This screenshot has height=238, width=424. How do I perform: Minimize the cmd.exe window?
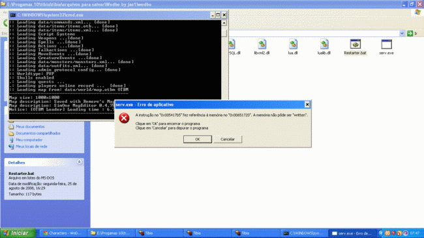pyautogui.click(x=213, y=15)
